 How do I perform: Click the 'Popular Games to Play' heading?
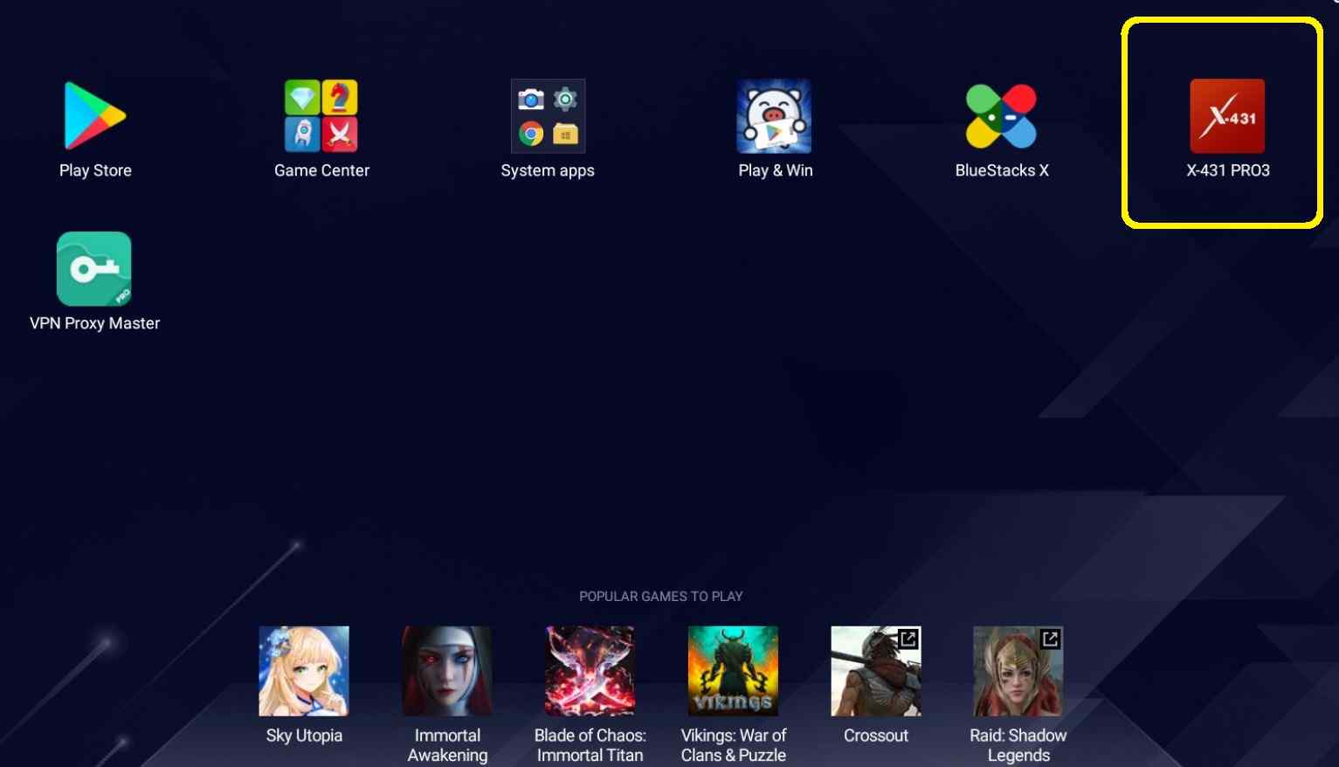point(660,597)
